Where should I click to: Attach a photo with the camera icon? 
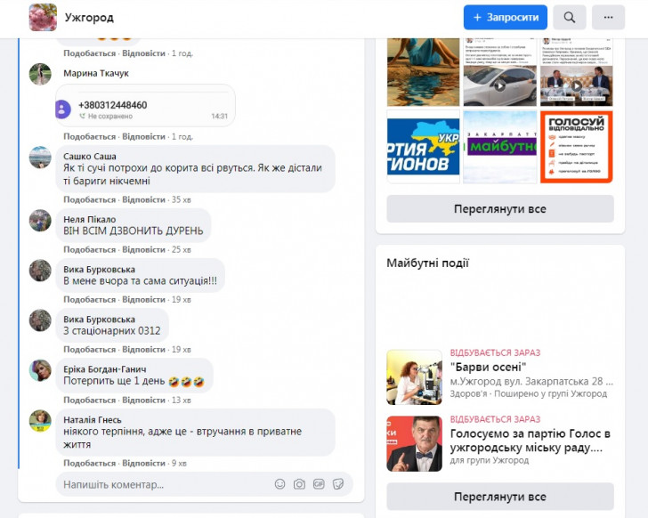[x=299, y=483]
